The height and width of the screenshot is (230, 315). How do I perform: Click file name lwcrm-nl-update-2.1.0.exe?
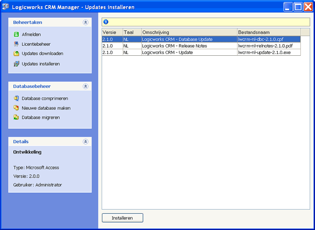click(x=264, y=52)
